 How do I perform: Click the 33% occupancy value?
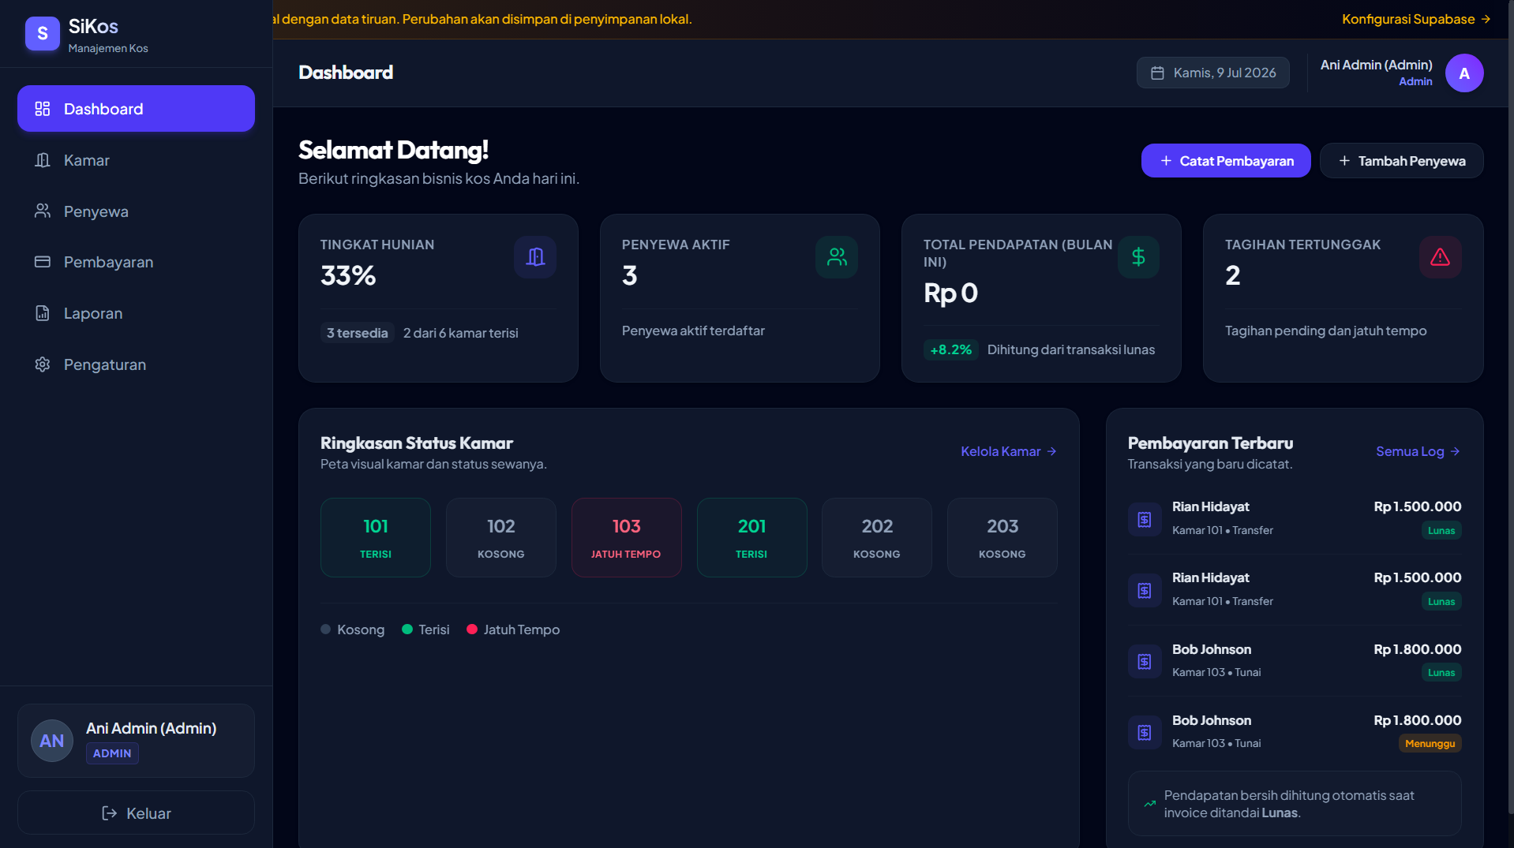[348, 275]
